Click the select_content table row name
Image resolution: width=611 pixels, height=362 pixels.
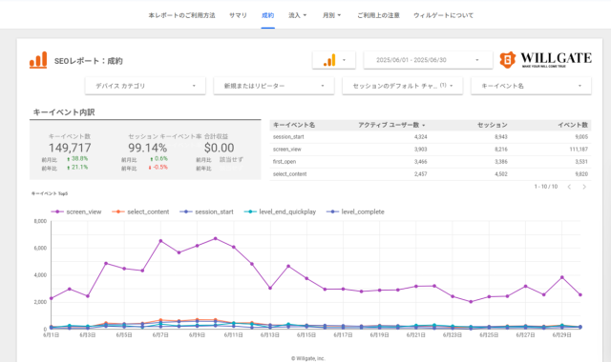click(289, 174)
